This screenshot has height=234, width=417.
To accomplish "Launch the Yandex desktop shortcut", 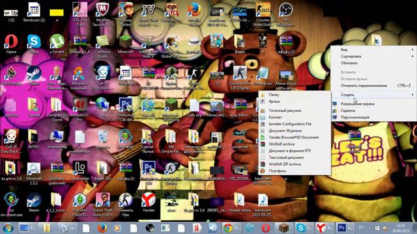I will [x=149, y=202].
